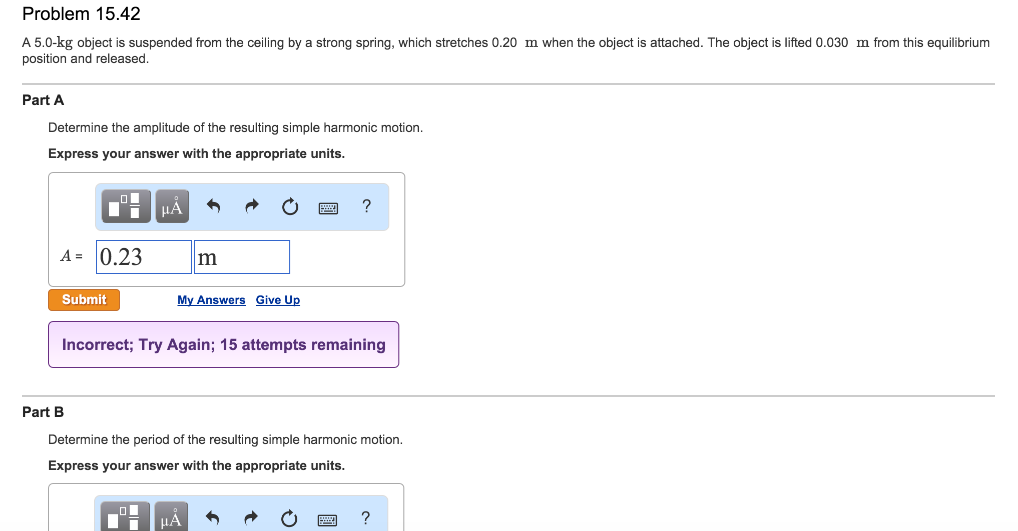The height and width of the screenshot is (531, 1018).
Task: Open help question mark in Part A toolbar
Action: pos(366,205)
